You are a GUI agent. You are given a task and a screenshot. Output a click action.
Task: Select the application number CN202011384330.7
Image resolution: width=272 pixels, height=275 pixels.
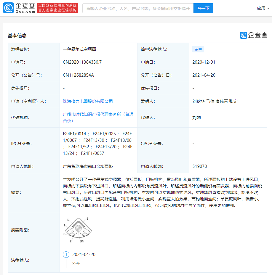pos(82,62)
